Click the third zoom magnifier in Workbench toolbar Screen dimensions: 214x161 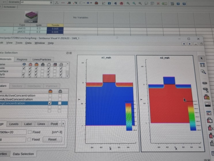pos(140,3)
